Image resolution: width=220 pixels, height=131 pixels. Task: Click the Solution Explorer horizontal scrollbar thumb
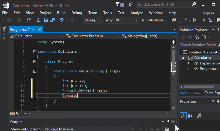coord(199,87)
